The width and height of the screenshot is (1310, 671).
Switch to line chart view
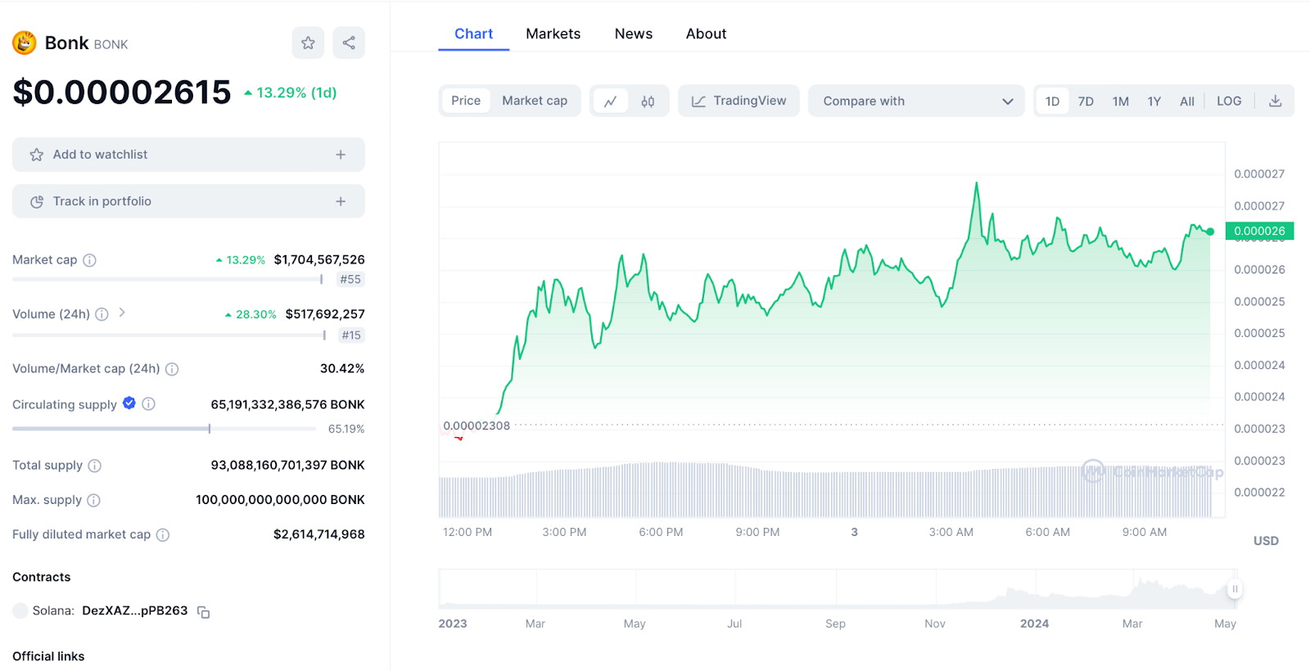pyautogui.click(x=611, y=101)
